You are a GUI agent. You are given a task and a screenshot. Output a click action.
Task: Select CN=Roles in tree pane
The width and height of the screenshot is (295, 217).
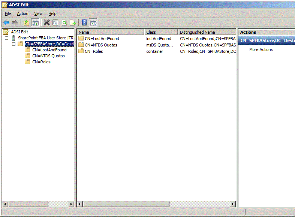41,62
